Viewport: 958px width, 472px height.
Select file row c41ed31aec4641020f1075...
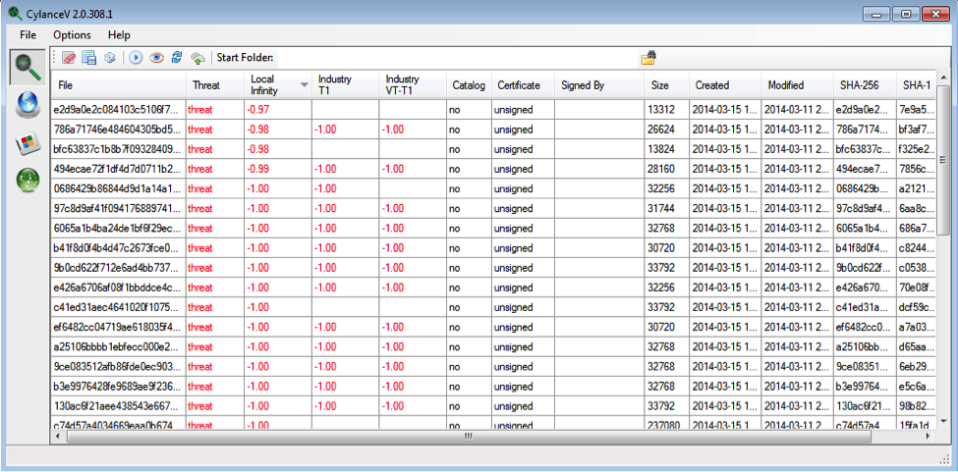click(x=493, y=307)
